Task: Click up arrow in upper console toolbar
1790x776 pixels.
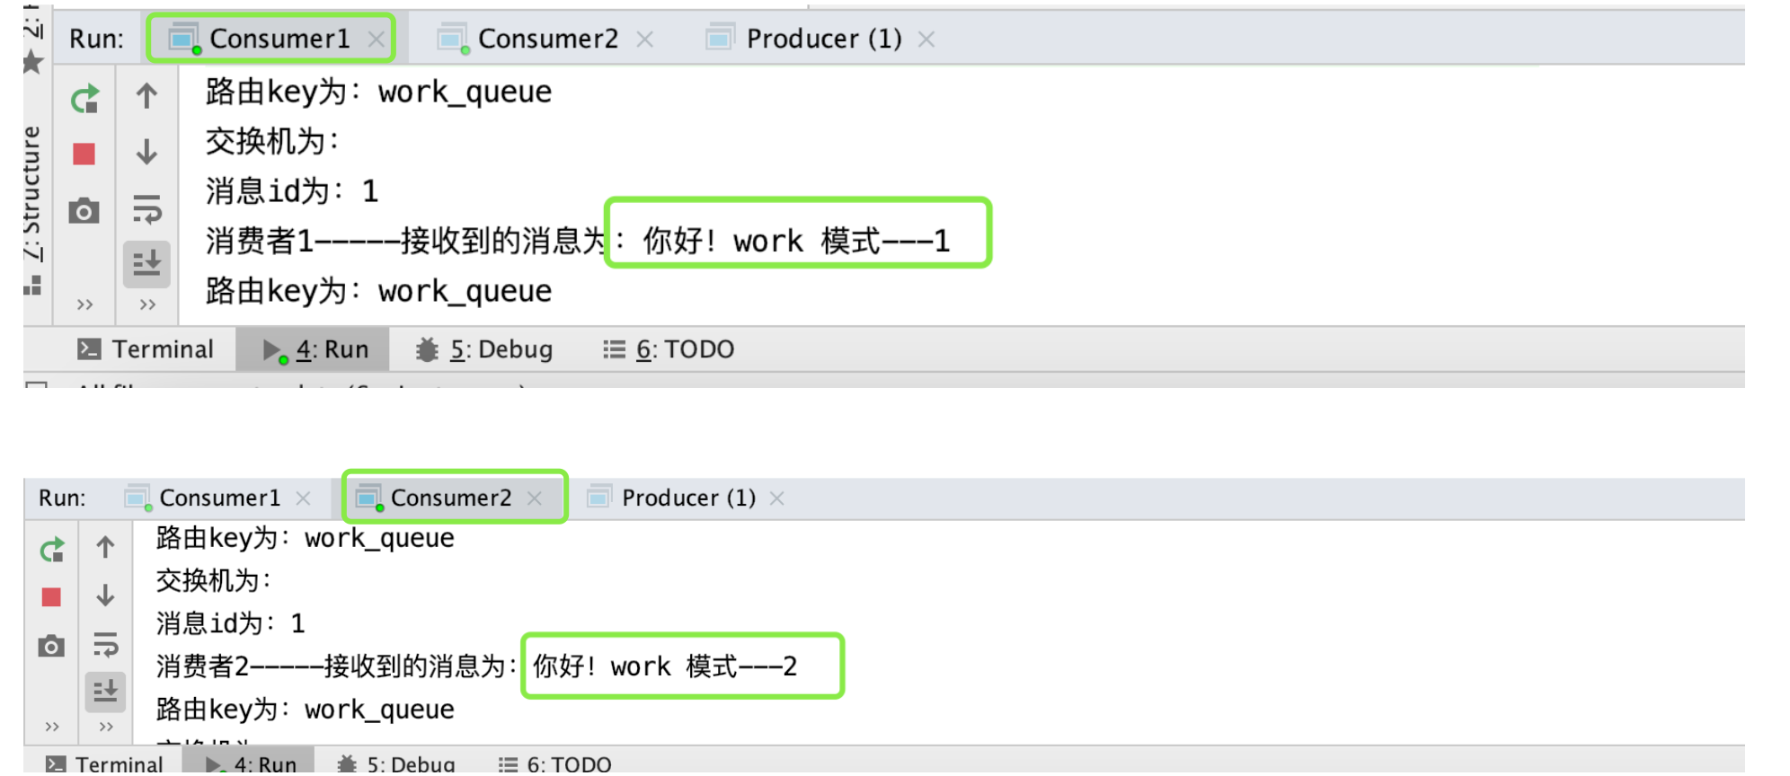Action: click(146, 95)
